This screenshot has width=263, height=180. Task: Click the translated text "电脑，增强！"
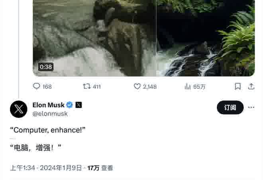[37, 148]
